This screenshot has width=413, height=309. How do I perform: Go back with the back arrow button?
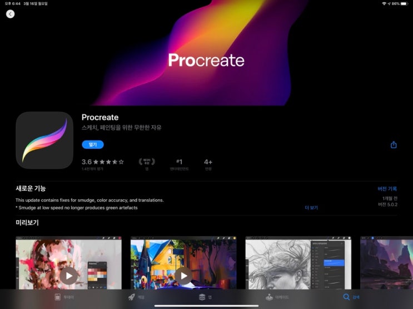tap(10, 14)
